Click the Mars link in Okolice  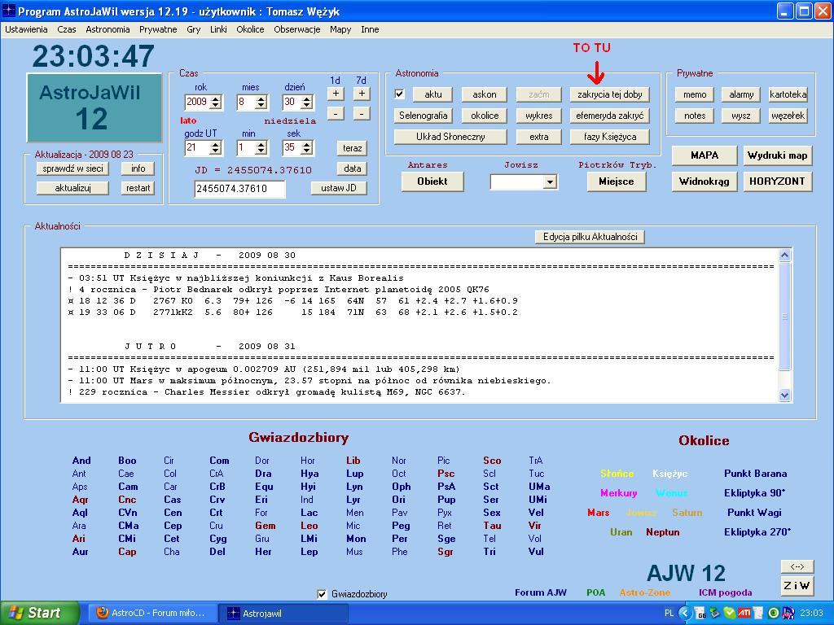(x=598, y=513)
